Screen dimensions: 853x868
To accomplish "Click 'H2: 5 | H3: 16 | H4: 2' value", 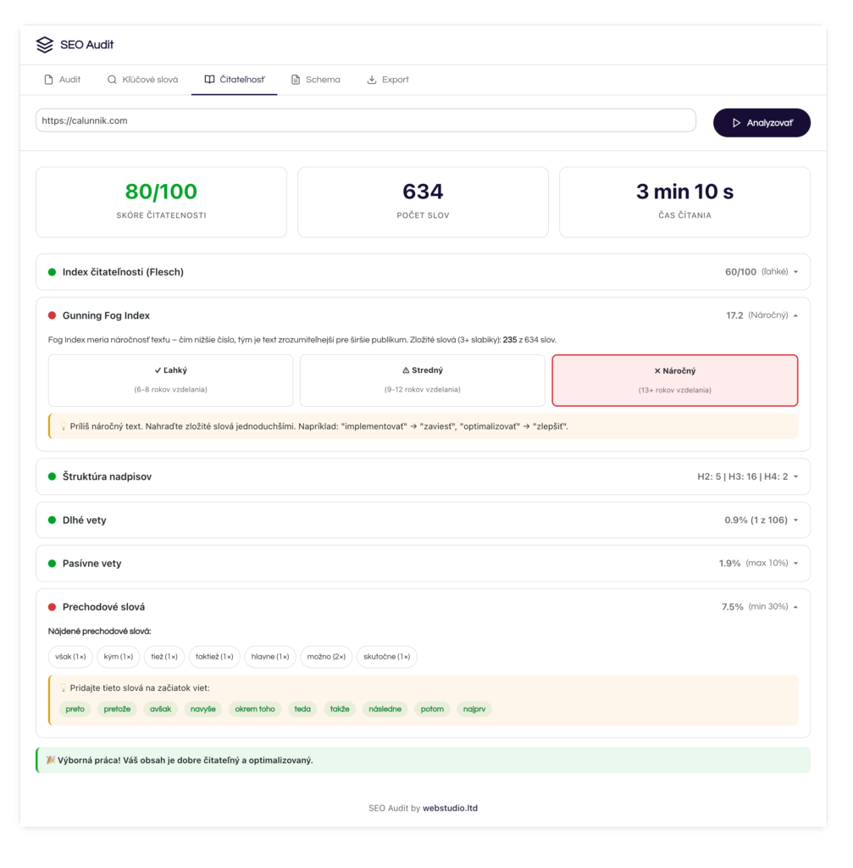I will pos(742,476).
